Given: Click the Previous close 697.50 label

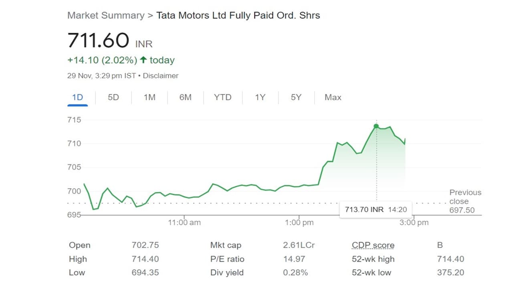Looking at the screenshot, I should point(465,201).
